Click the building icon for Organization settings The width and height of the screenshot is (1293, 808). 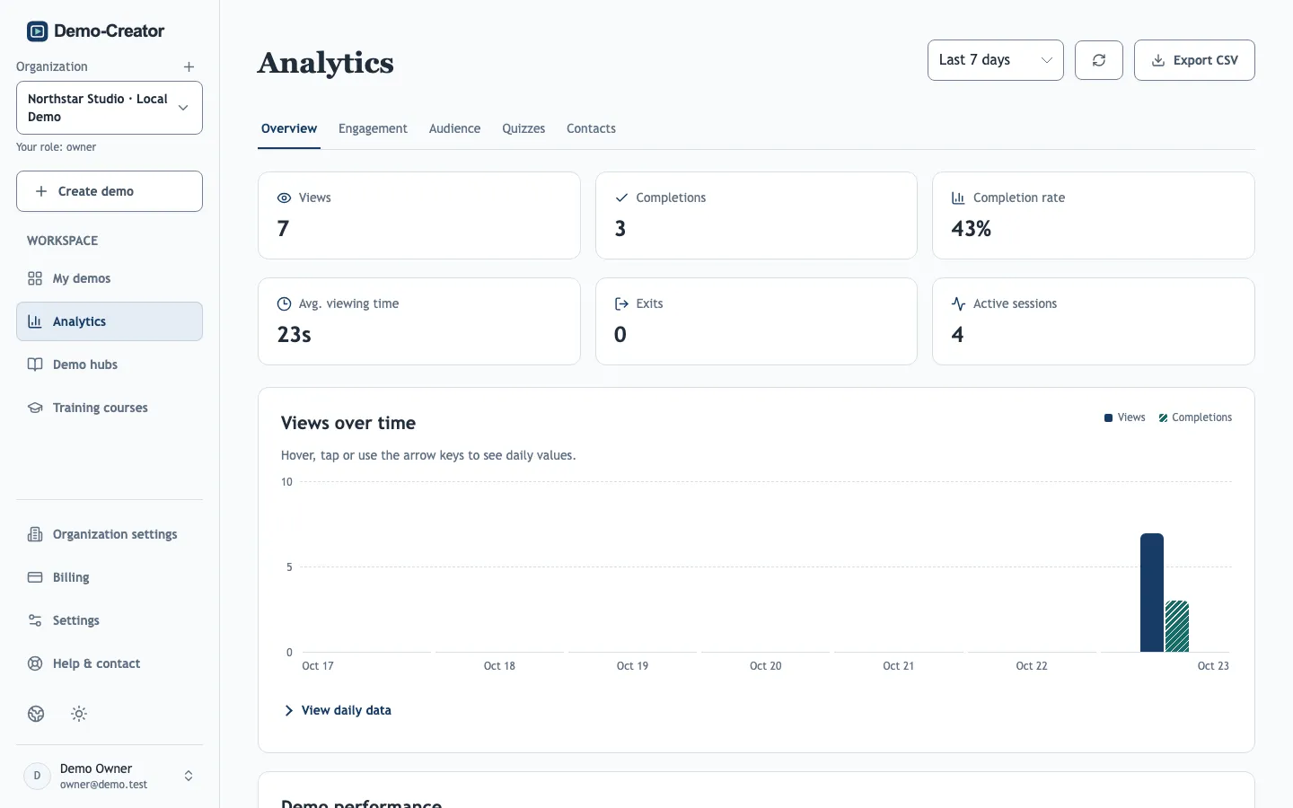click(35, 534)
